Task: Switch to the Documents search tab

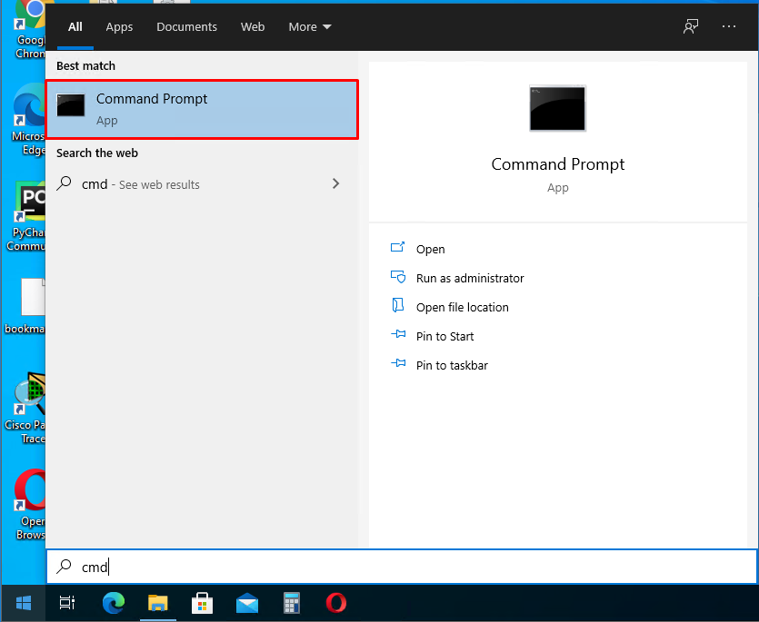Action: tap(186, 26)
